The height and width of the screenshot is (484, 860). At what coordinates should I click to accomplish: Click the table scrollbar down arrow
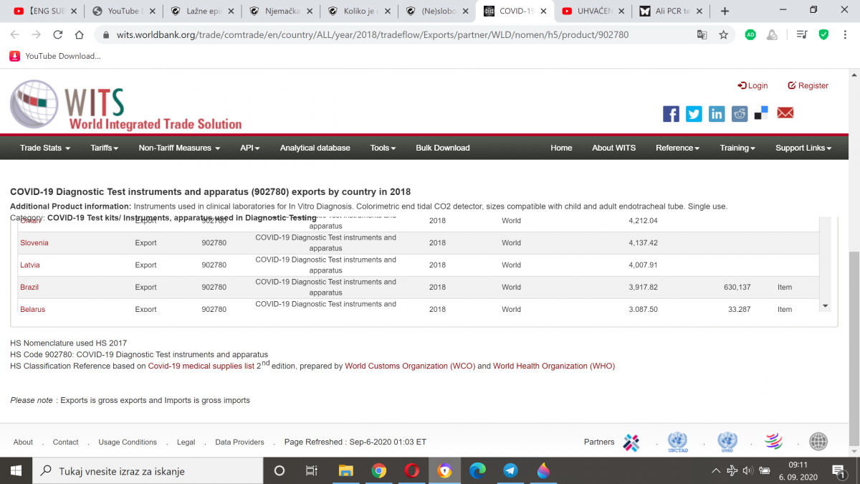click(x=825, y=306)
